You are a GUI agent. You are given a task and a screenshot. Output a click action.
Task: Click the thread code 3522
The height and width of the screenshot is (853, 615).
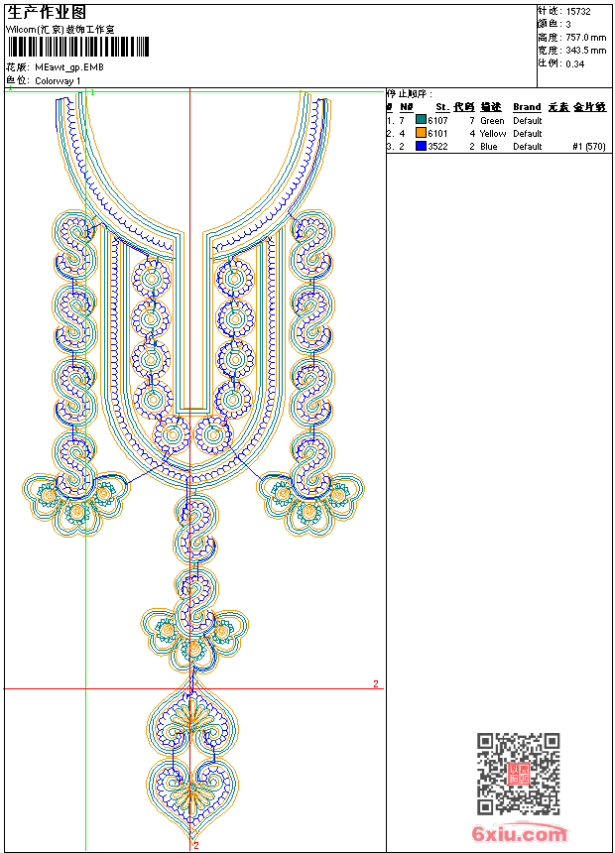(x=437, y=147)
